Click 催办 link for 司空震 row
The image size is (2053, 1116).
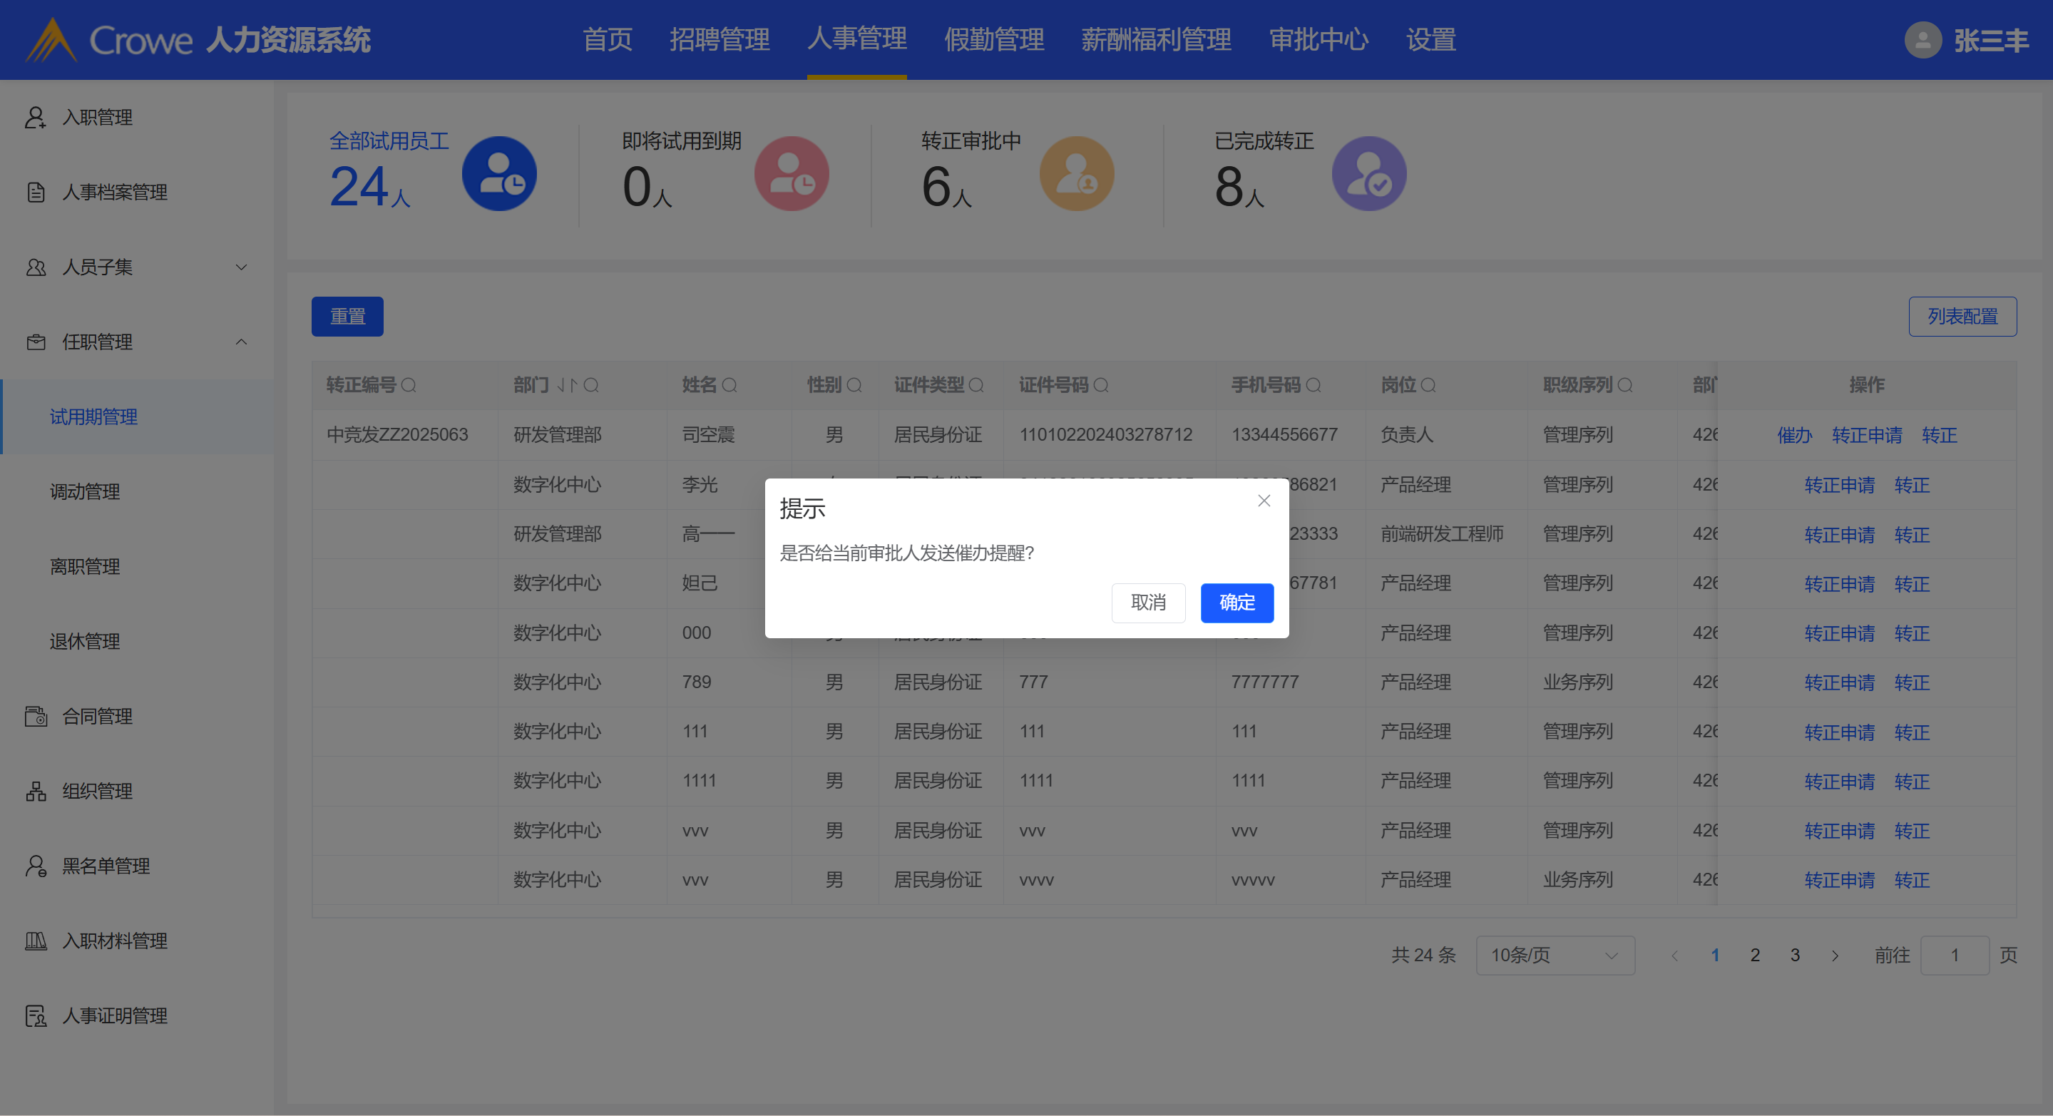coord(1793,435)
